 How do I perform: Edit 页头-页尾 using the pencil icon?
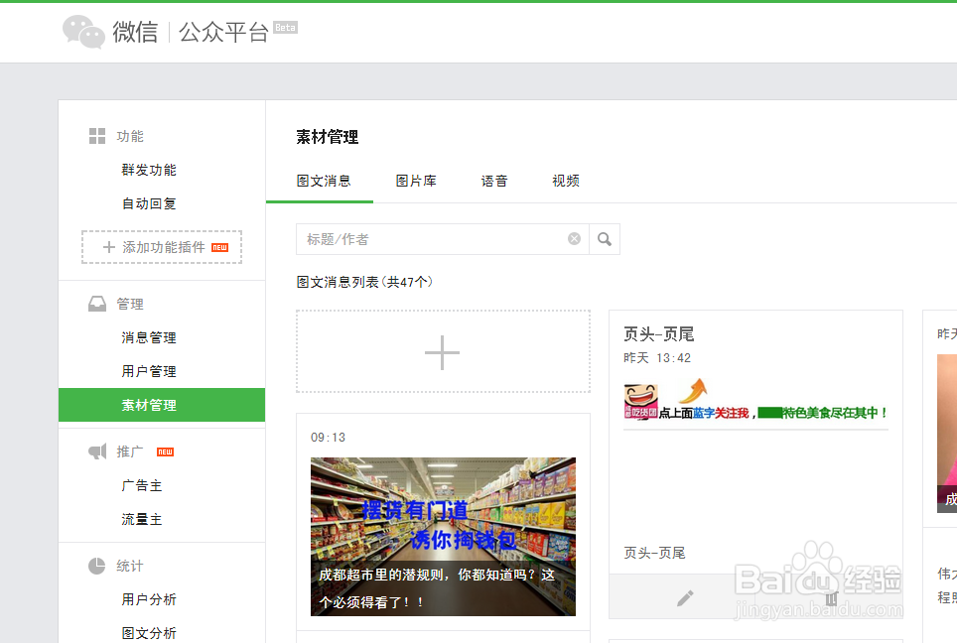coord(684,596)
